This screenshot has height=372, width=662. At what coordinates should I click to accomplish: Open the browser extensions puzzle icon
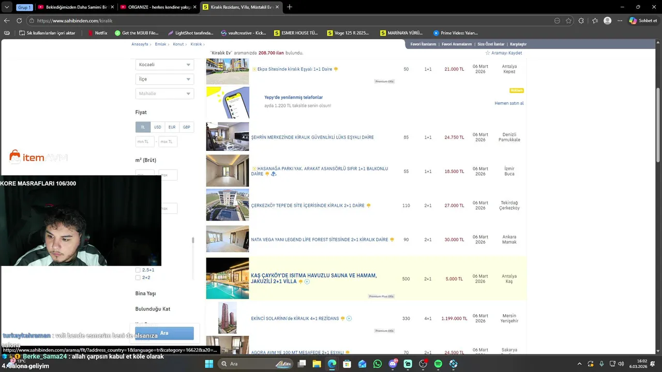[581, 21]
